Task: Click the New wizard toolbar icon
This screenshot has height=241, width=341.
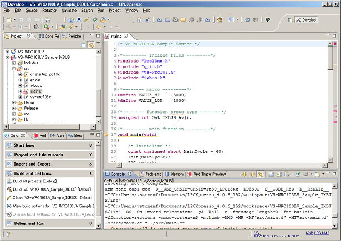Action: [9, 20]
